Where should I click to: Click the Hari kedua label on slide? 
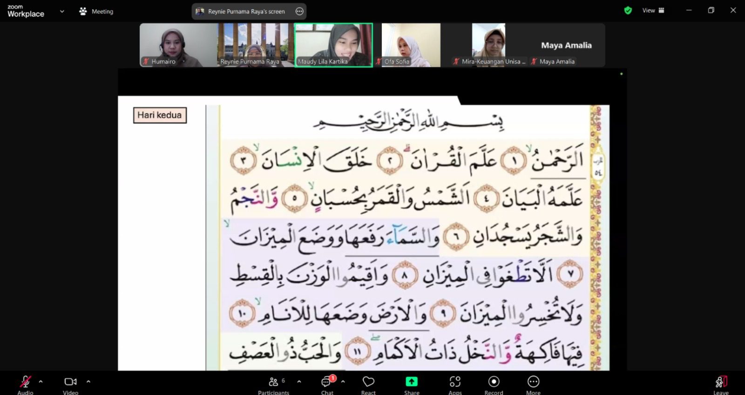click(x=160, y=115)
